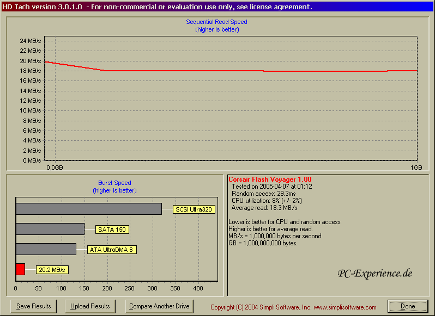This screenshot has height=316, width=435.
Task: Click the HD Tach version title bar
Action: point(217,7)
